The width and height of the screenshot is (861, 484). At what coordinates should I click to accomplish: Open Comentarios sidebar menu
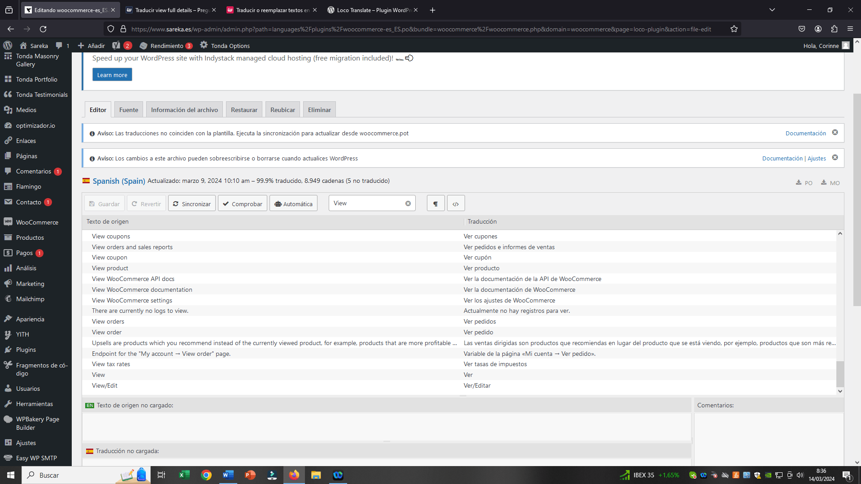[36, 171]
